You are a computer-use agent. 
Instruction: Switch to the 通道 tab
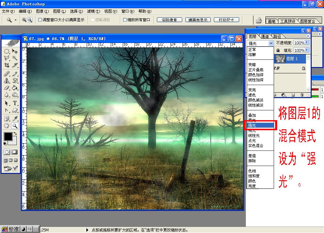[x=265, y=37]
